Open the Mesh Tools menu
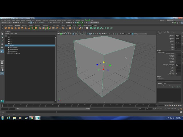 [x=45, y=20]
